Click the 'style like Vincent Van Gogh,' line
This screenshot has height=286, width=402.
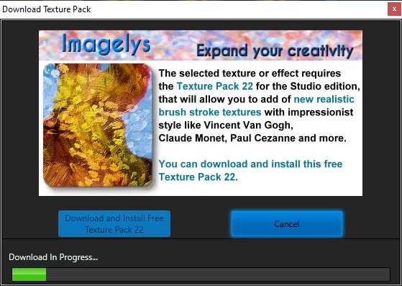[x=226, y=125]
